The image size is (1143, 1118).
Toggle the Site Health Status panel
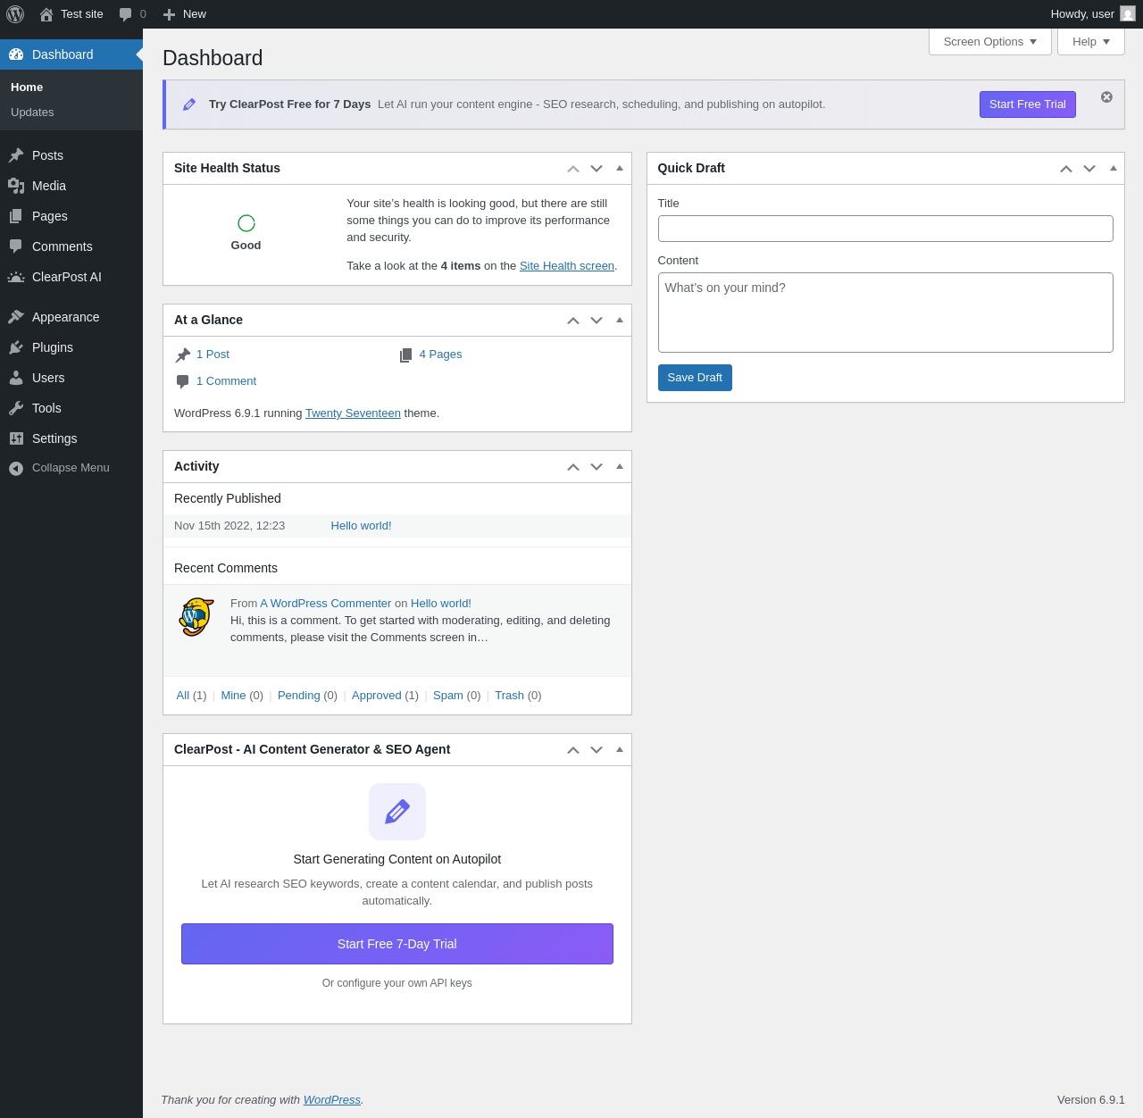point(620,168)
